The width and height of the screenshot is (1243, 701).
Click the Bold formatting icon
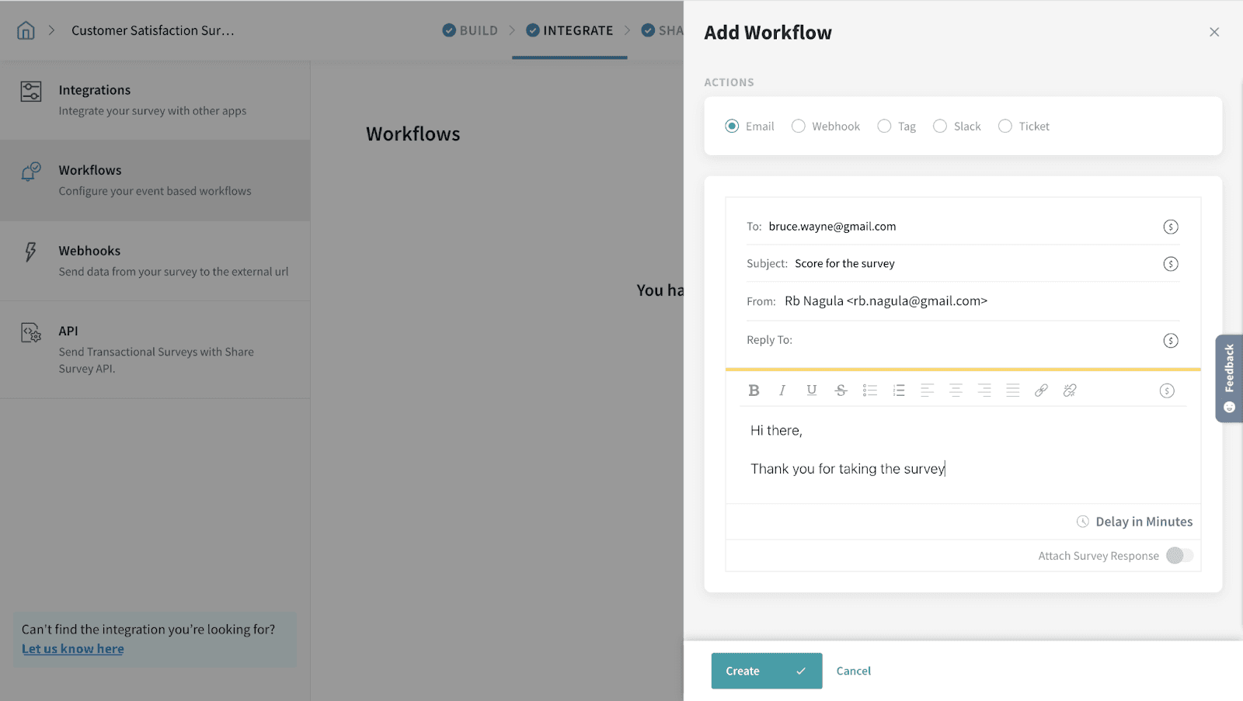pyautogui.click(x=754, y=390)
